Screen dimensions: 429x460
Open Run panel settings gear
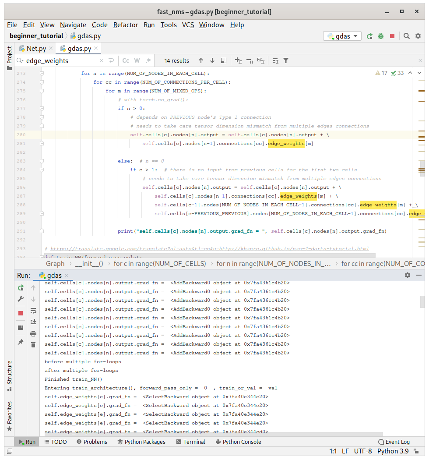coord(408,275)
